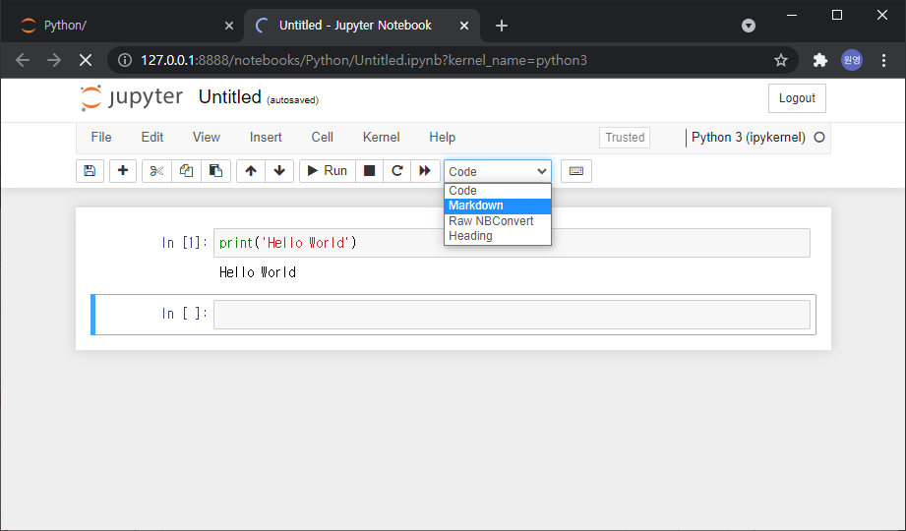
Task: Copy selected cells icon
Action: (x=186, y=171)
